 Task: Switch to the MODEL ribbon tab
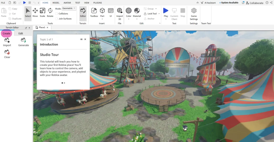pos(56,3)
